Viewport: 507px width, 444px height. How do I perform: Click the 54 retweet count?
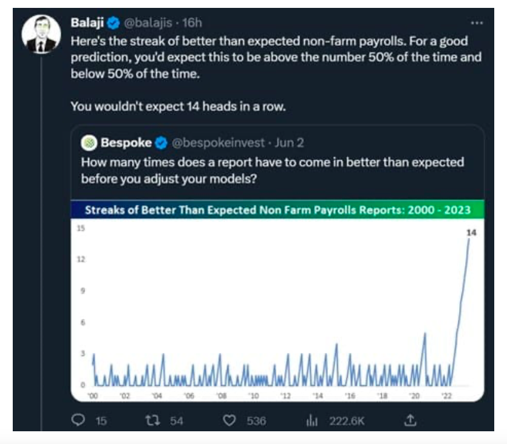click(x=177, y=421)
